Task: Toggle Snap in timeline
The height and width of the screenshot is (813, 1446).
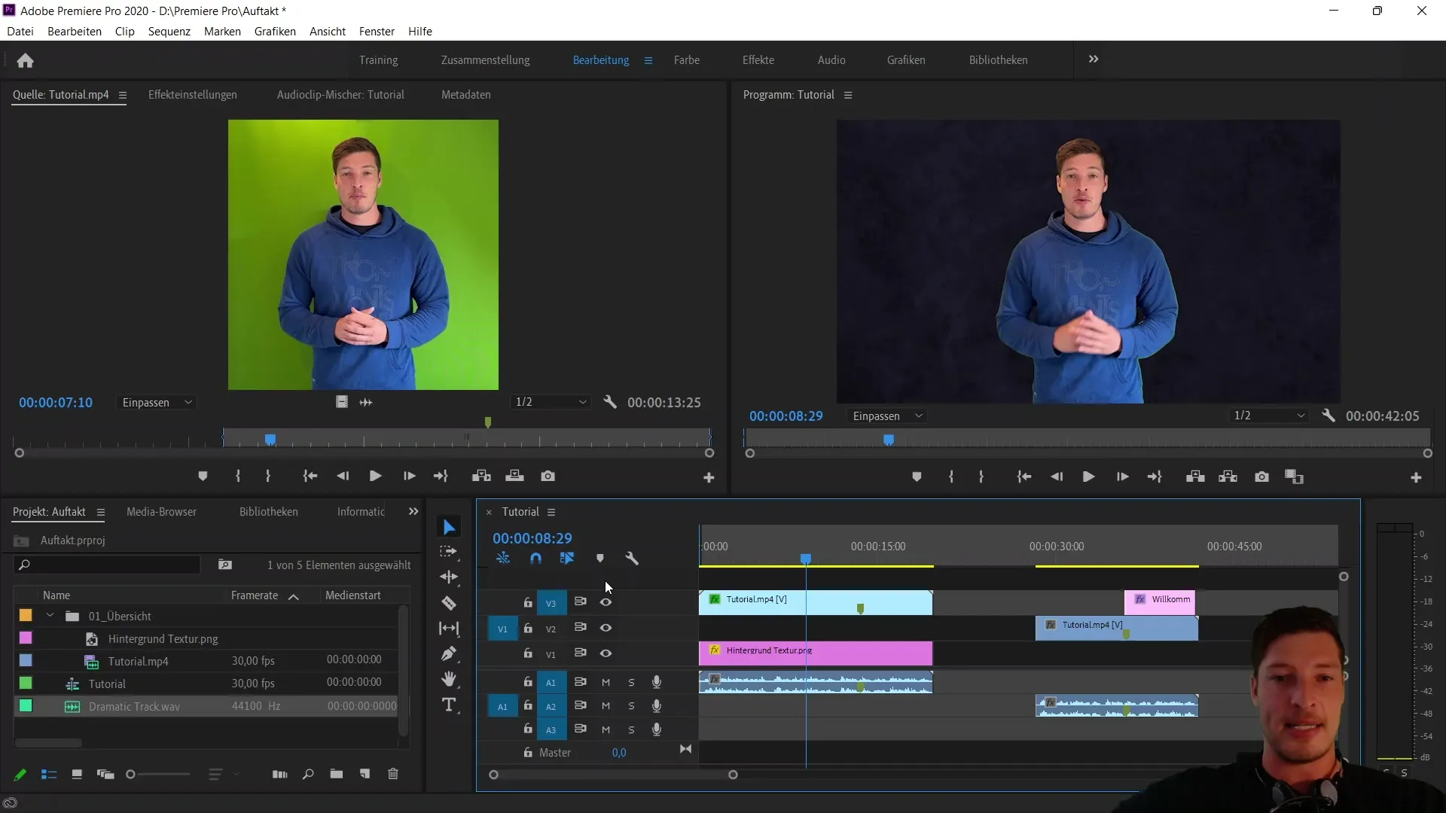Action: click(535, 559)
